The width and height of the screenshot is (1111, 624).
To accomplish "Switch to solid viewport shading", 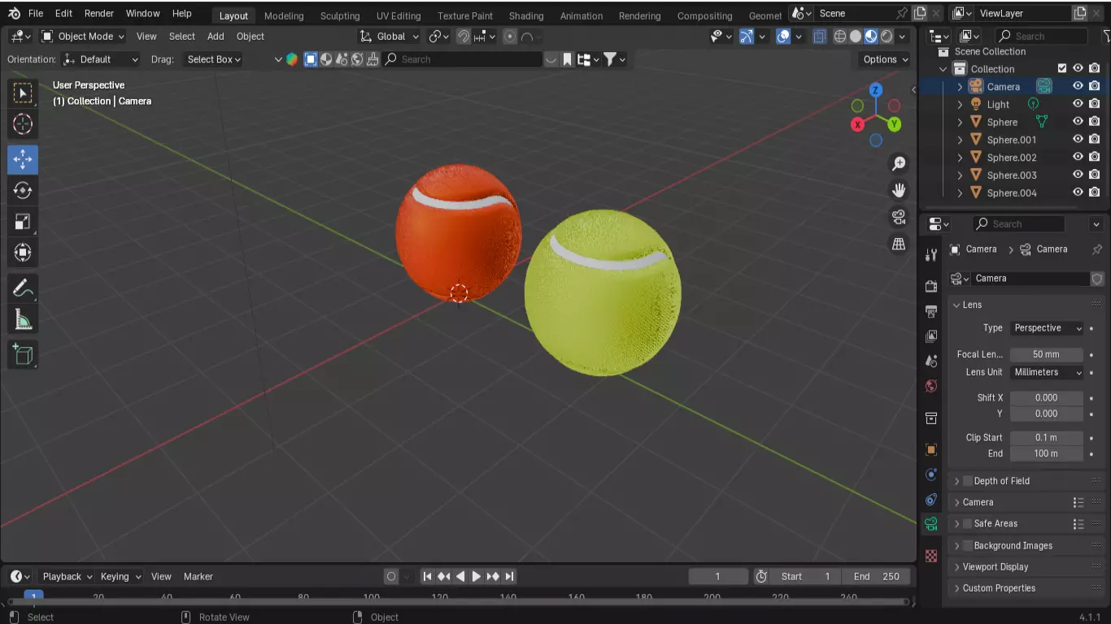I will coord(856,37).
